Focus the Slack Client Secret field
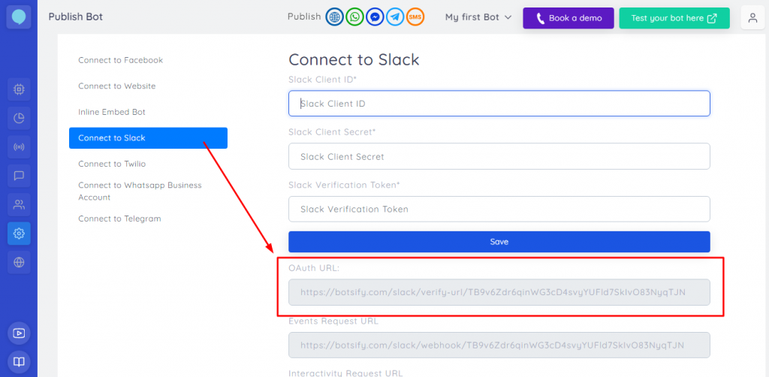 pyautogui.click(x=499, y=157)
